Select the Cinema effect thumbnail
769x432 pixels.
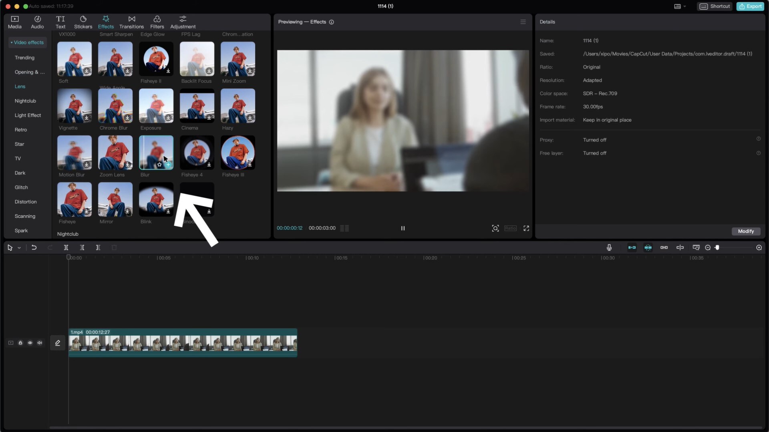click(x=197, y=106)
